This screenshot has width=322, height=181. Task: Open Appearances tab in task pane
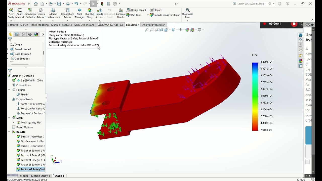[x=301, y=61]
